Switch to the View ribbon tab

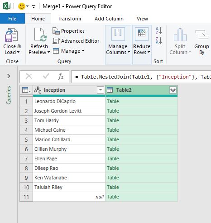(x=142, y=19)
